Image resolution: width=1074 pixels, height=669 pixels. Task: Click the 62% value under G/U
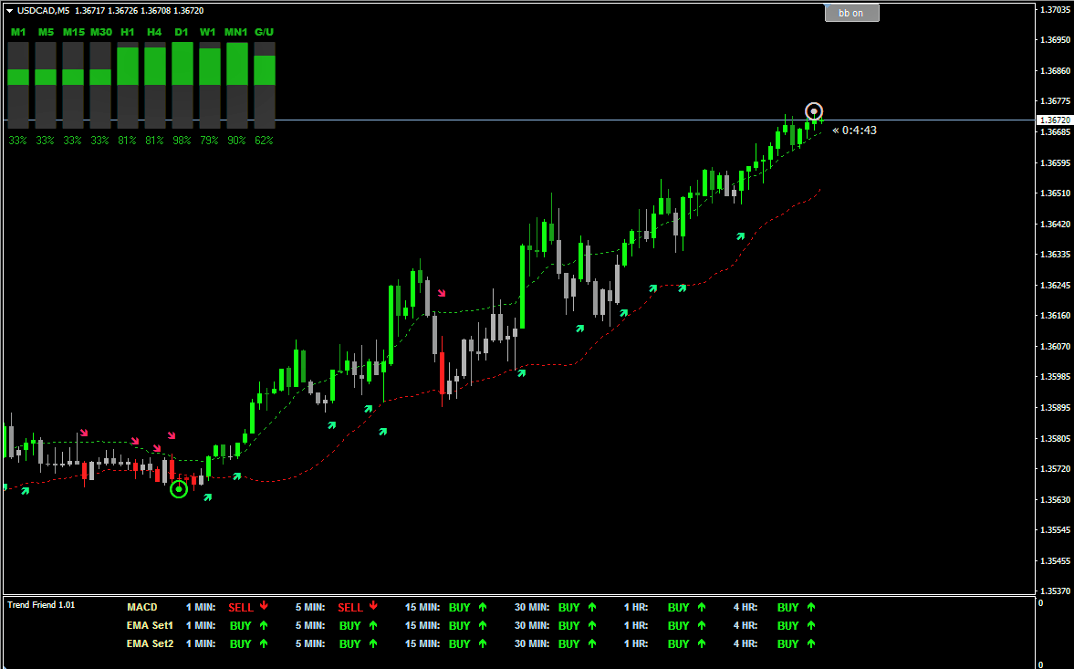pyautogui.click(x=265, y=141)
